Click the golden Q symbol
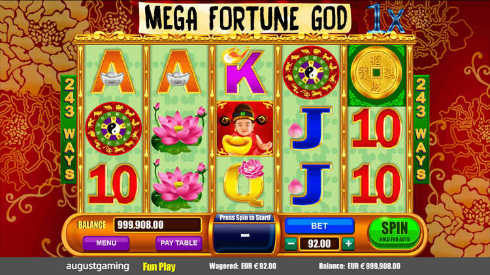This screenshot has height=275, width=490. (245, 184)
